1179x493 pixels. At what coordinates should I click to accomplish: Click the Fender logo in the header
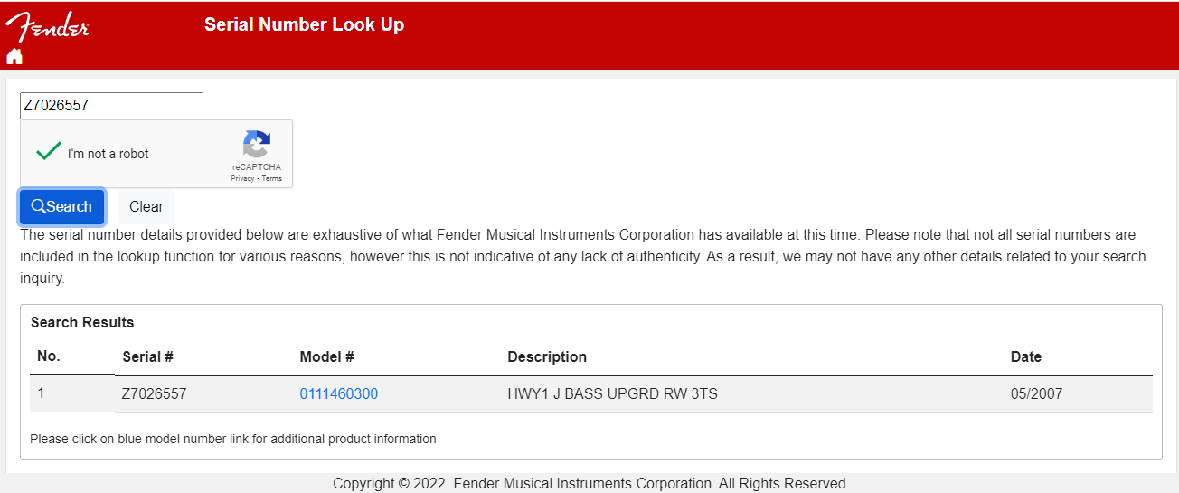47,27
